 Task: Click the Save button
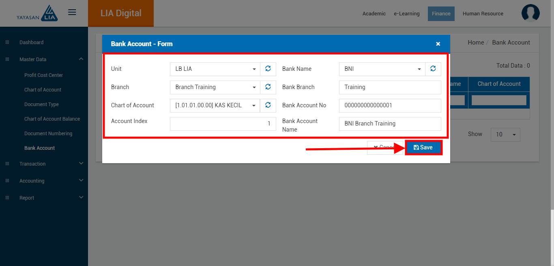(423, 147)
